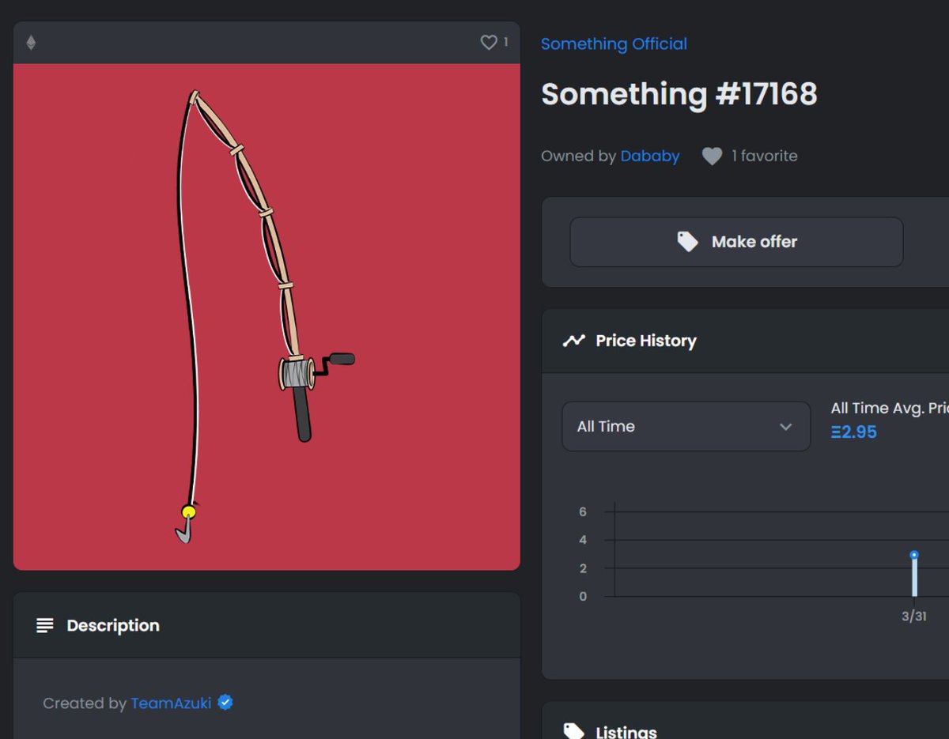Select the 3/31 price data point

coord(913,556)
